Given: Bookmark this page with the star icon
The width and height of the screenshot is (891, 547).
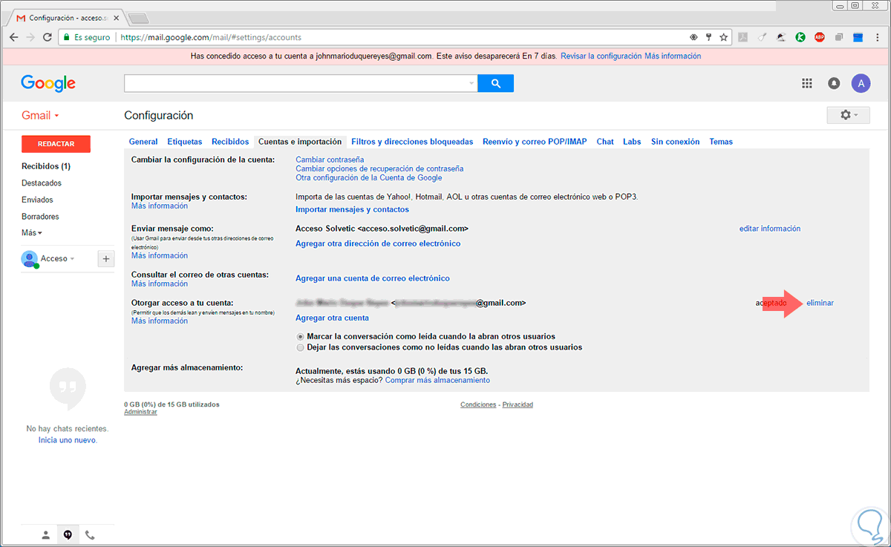Looking at the screenshot, I should (722, 37).
